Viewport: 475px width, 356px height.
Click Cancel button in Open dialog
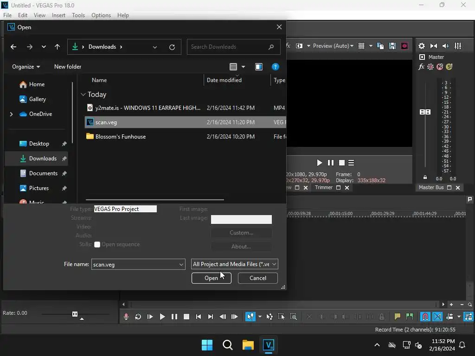tap(258, 278)
